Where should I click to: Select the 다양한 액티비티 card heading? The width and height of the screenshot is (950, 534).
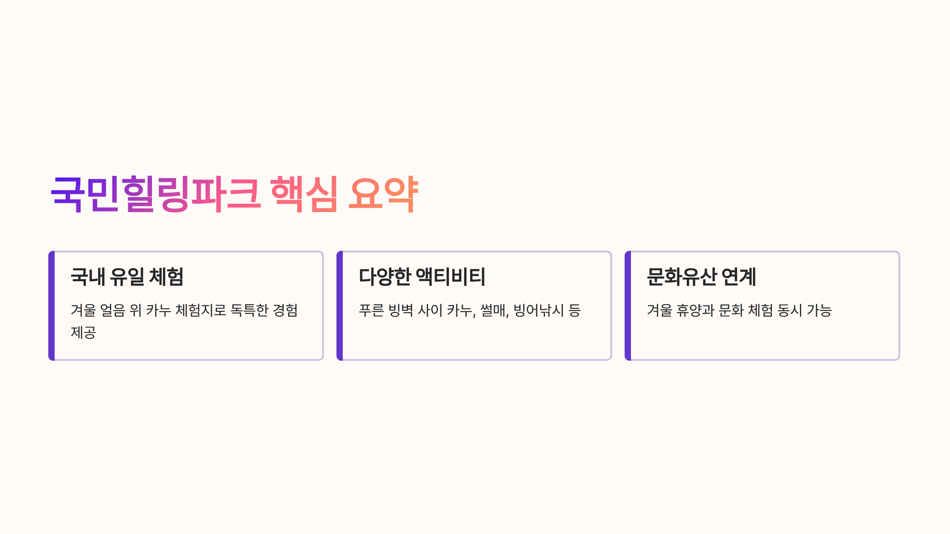422,276
